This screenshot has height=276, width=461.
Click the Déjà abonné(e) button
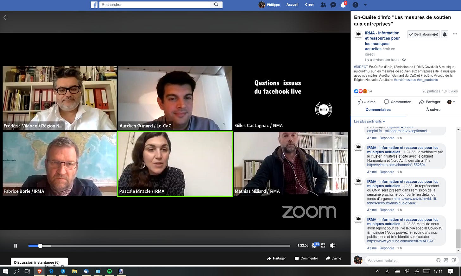[x=423, y=34]
